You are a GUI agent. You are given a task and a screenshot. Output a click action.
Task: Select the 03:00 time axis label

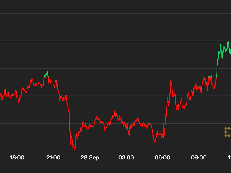tap(126, 158)
